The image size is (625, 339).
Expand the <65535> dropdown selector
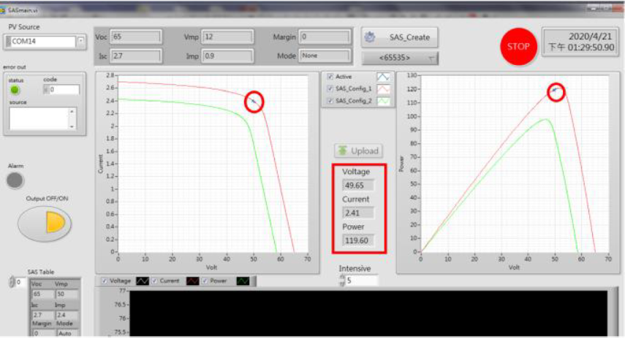coord(431,57)
